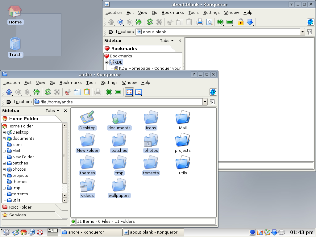The image size is (316, 237).
Task: Click the about:blank location input field
Action: 218,32
